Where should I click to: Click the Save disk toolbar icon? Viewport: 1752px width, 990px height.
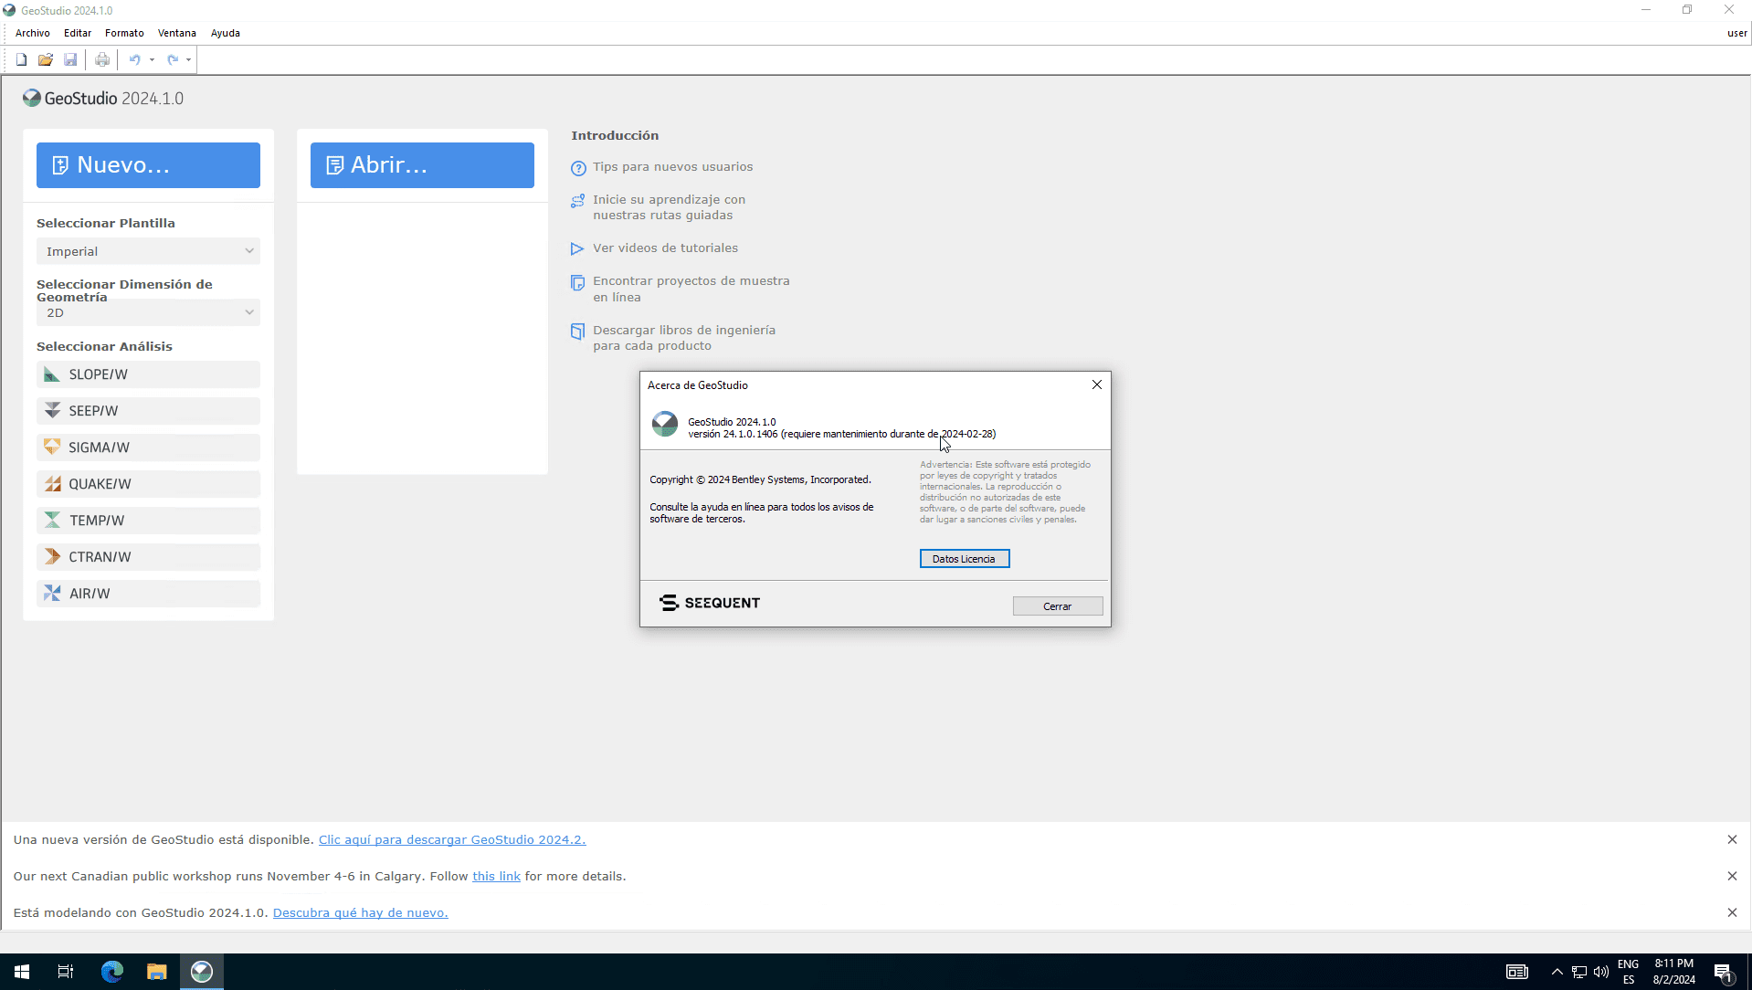pyautogui.click(x=70, y=60)
